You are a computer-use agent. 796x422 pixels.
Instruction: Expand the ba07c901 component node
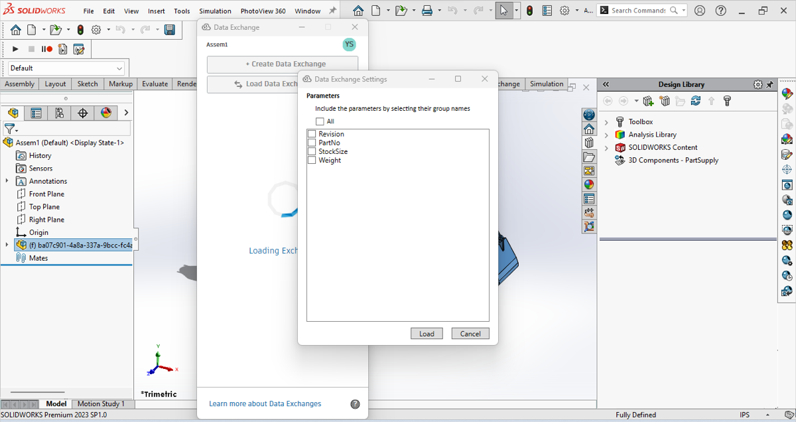click(x=7, y=245)
